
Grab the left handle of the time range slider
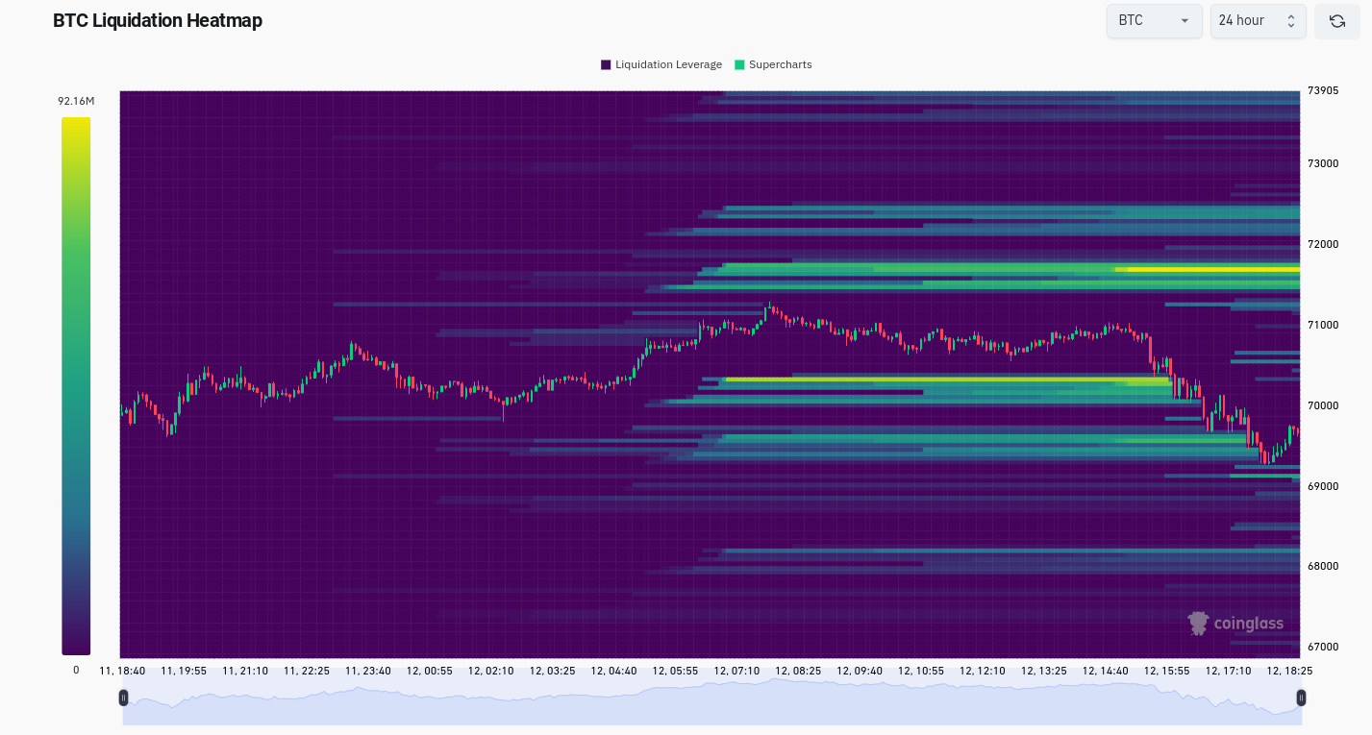pos(123,698)
